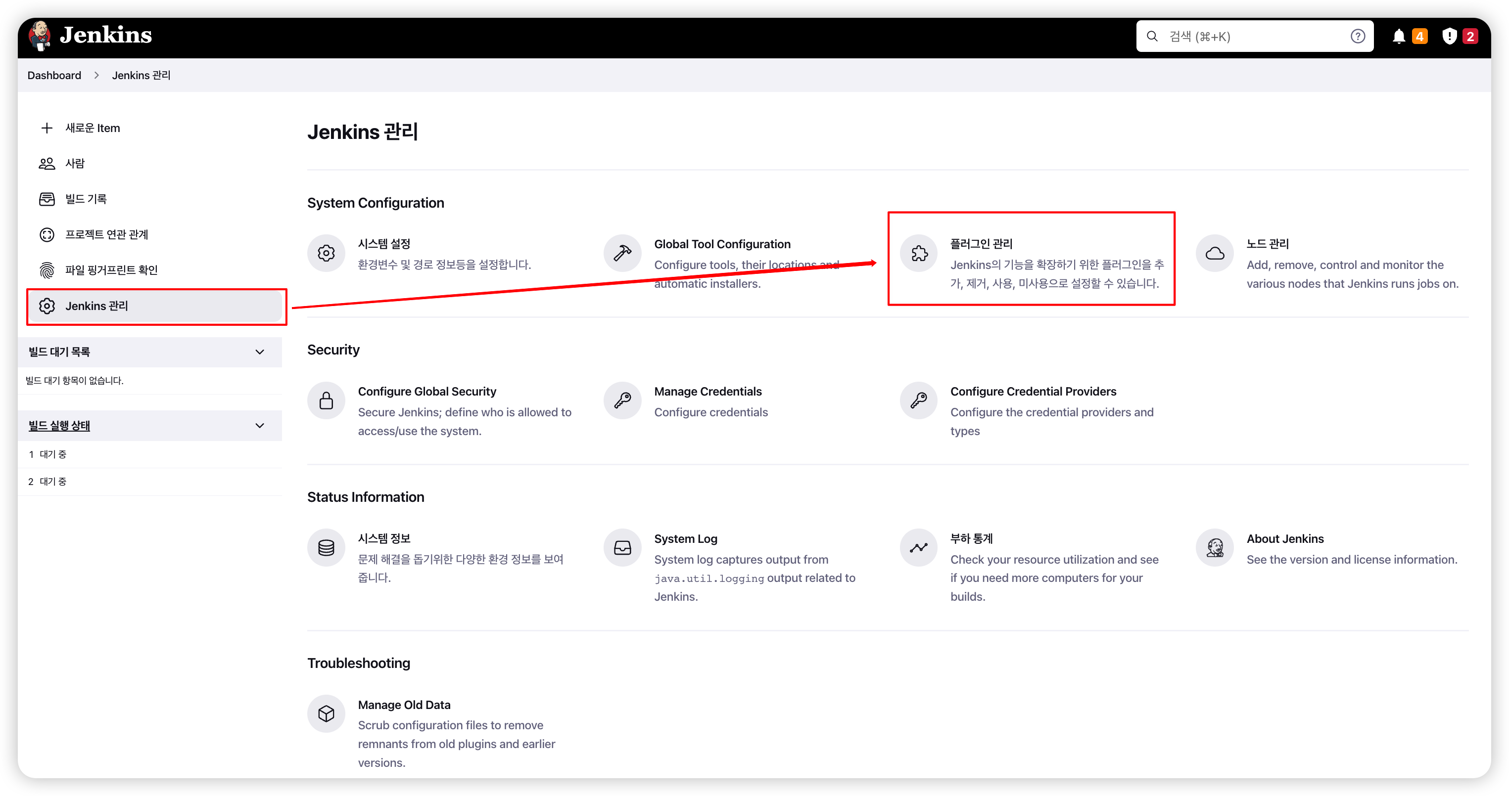This screenshot has height=796, width=1509.
Task: Click the cloud icon for node management
Action: (x=1214, y=253)
